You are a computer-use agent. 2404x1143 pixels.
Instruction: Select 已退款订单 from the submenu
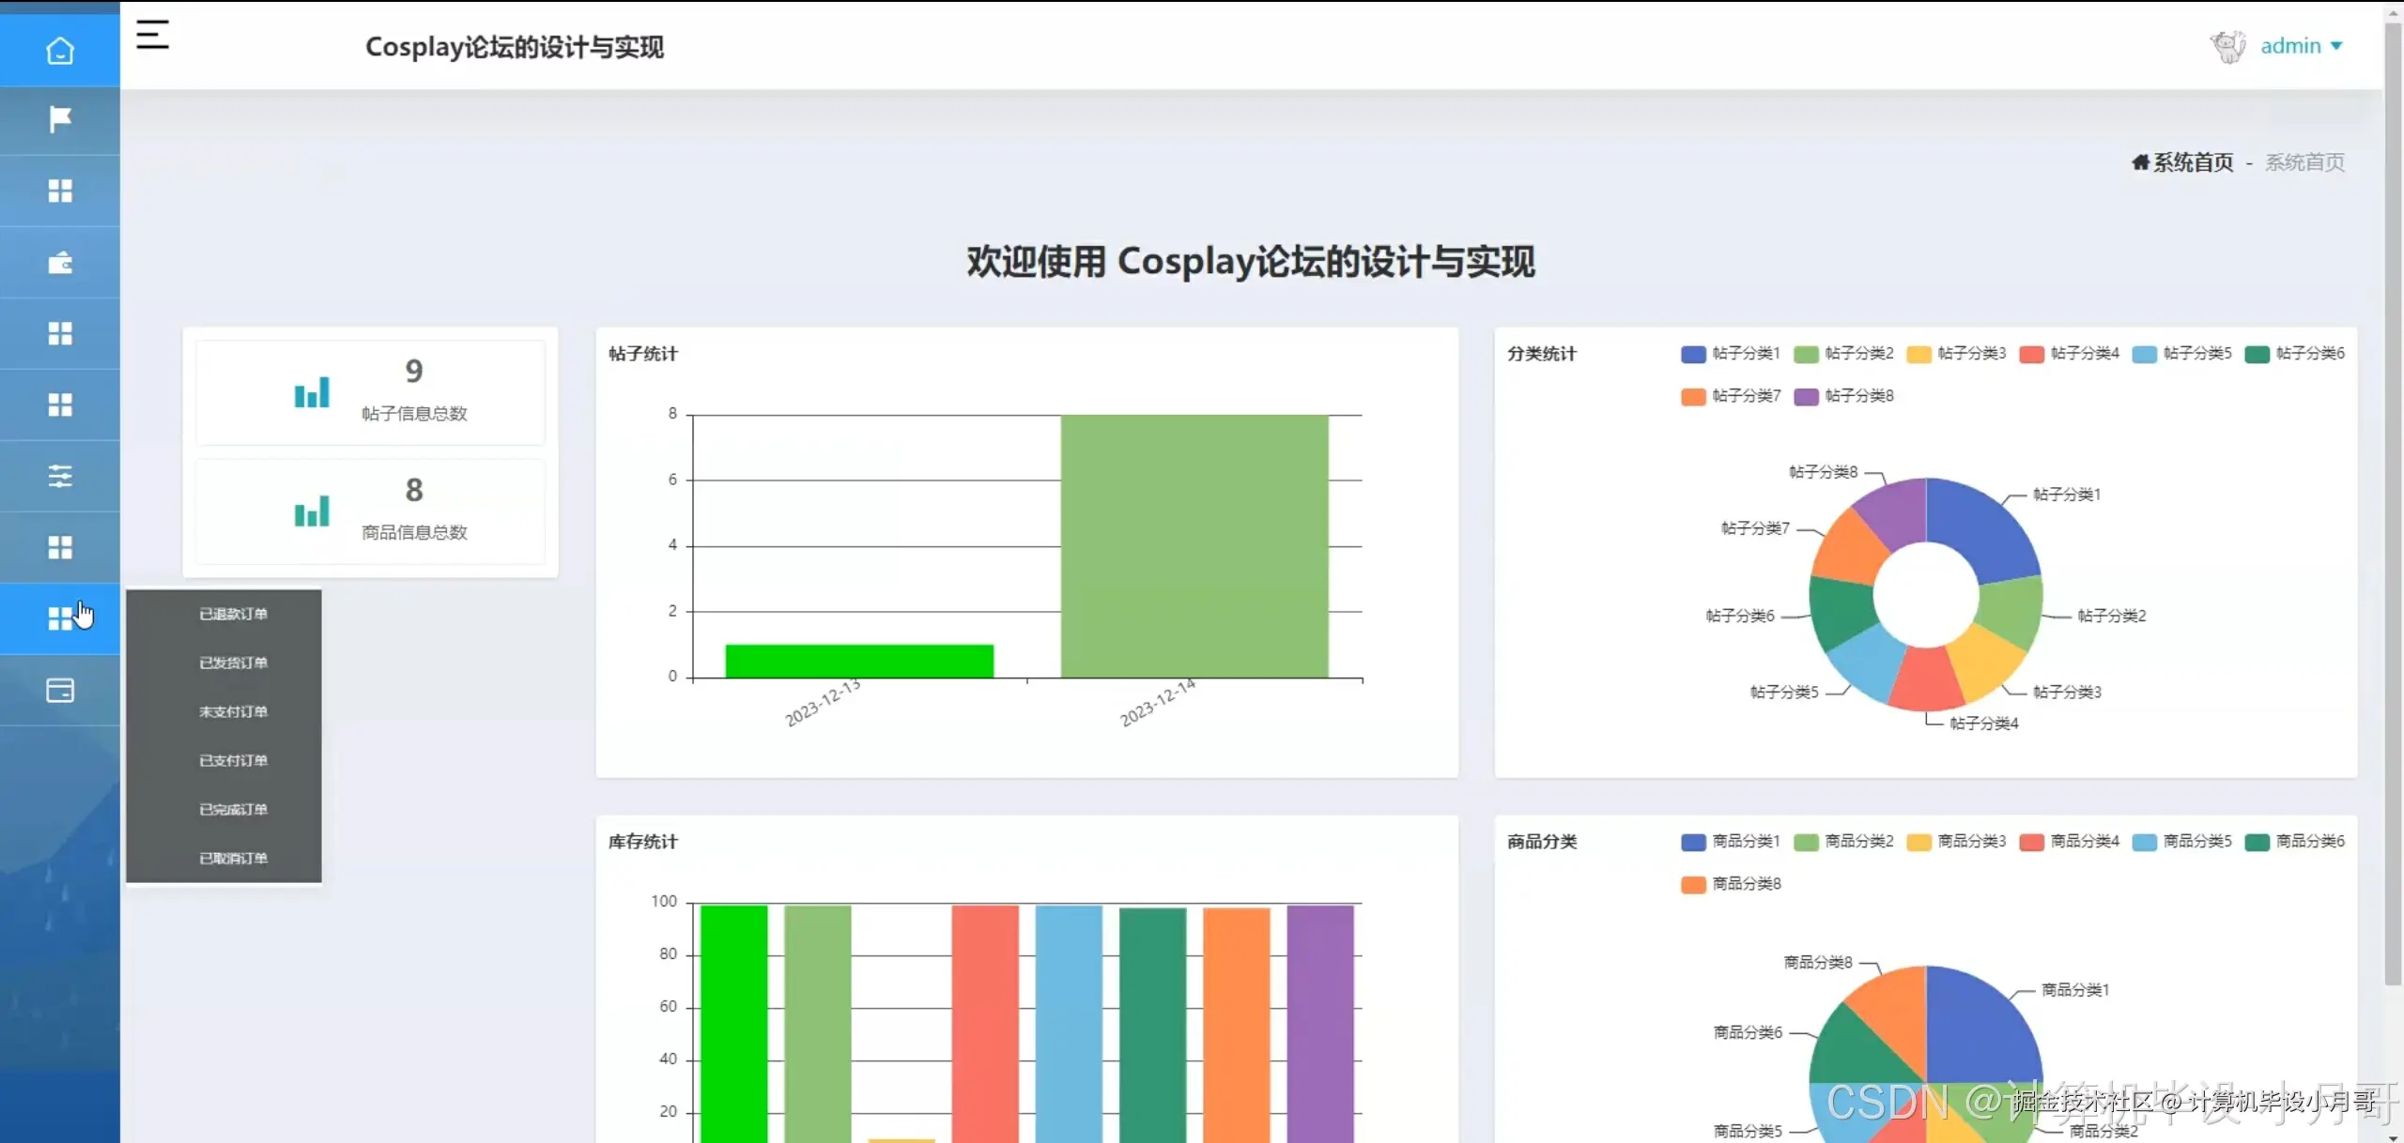[x=233, y=614]
